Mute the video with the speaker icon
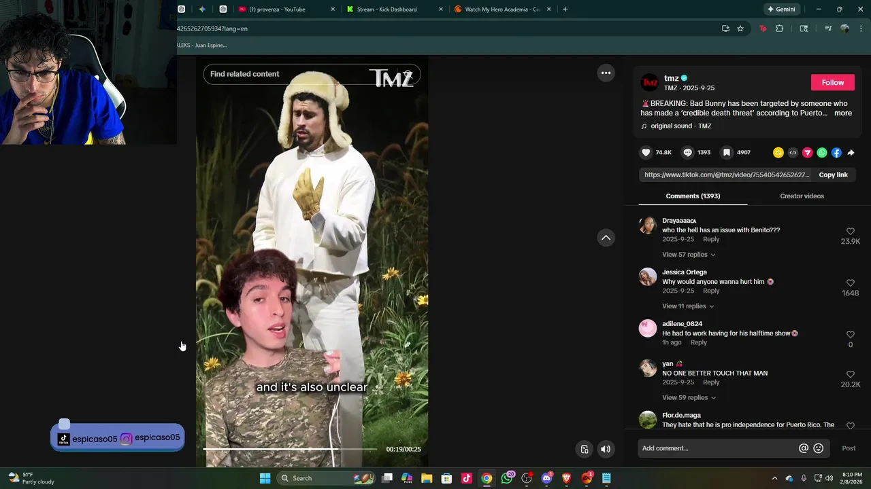871x489 pixels. (x=606, y=449)
